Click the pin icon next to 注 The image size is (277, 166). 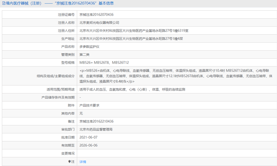(x=69, y=161)
